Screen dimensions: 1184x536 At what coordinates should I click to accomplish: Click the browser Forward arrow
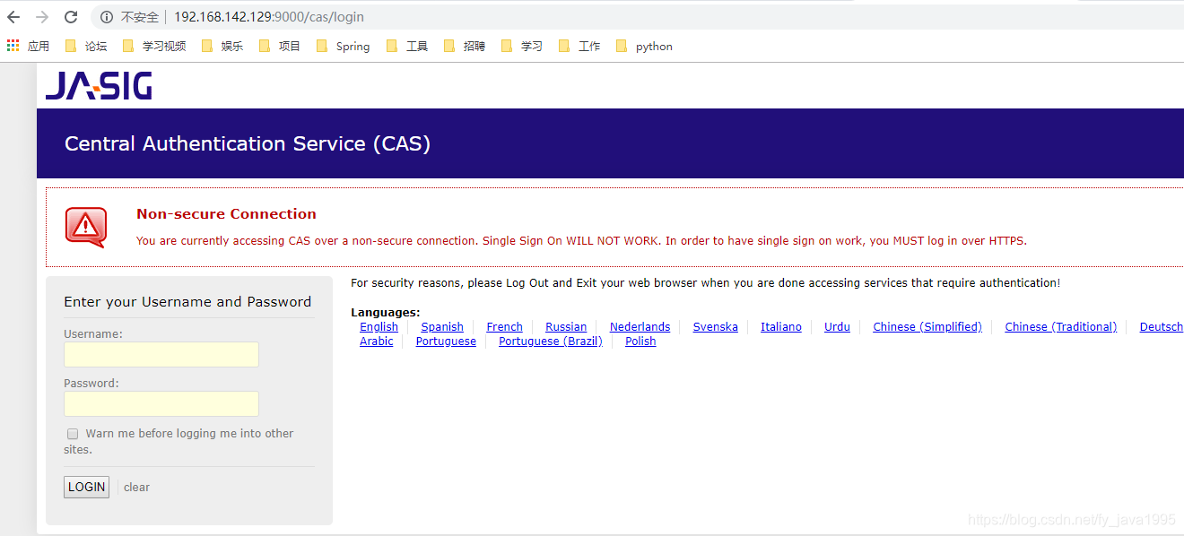tap(42, 17)
